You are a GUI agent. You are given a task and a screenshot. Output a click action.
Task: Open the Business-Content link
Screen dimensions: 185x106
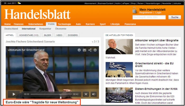click(106, 3)
